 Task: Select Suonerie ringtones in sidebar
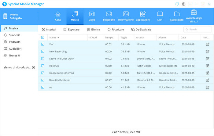coord(19,35)
